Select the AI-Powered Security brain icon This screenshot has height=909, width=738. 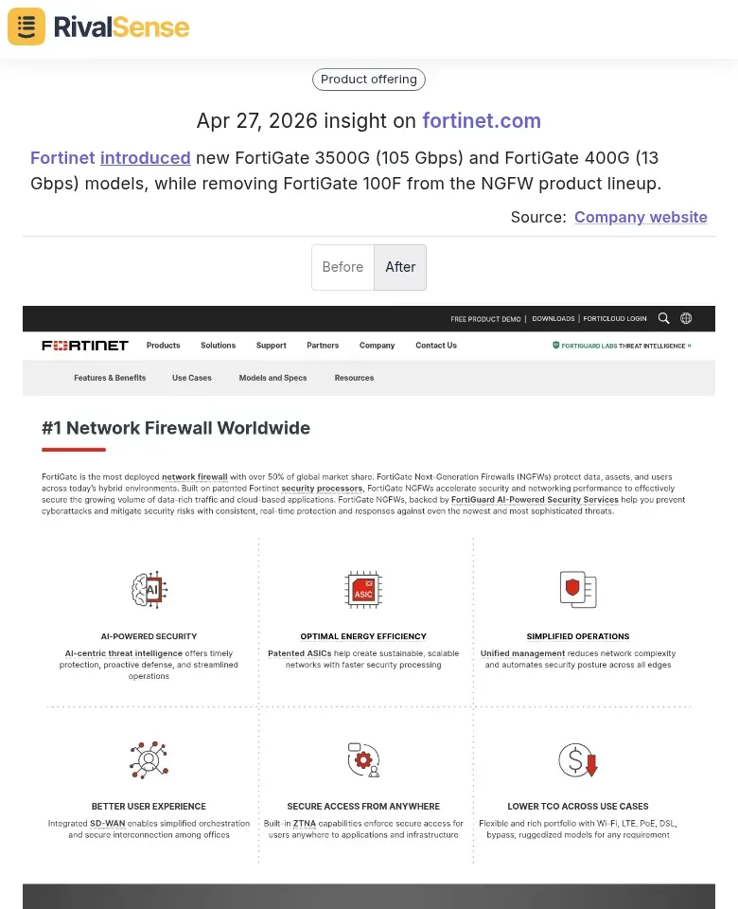point(149,589)
